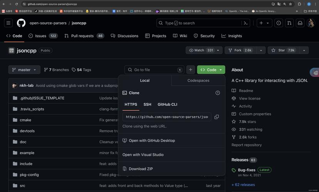Switch to the Codespaces tab
The height and width of the screenshot is (192, 319).
coord(198,81)
